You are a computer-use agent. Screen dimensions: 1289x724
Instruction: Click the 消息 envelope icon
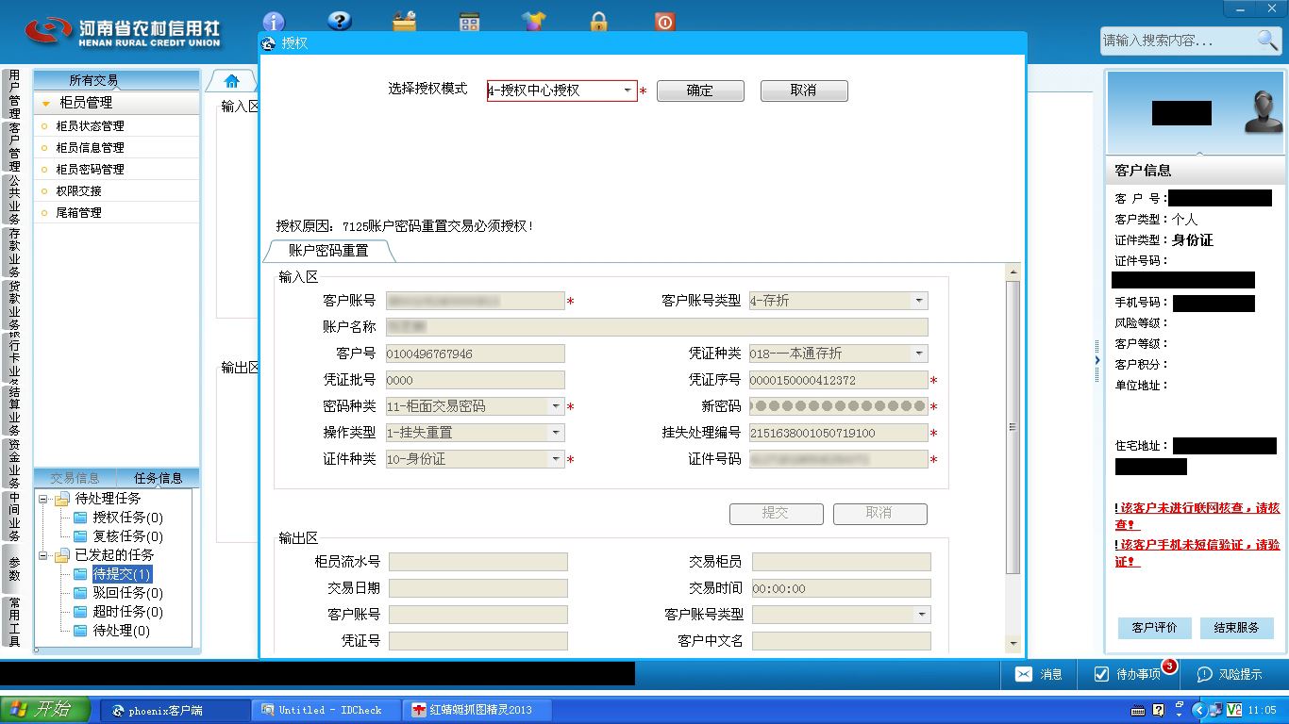pyautogui.click(x=1024, y=674)
